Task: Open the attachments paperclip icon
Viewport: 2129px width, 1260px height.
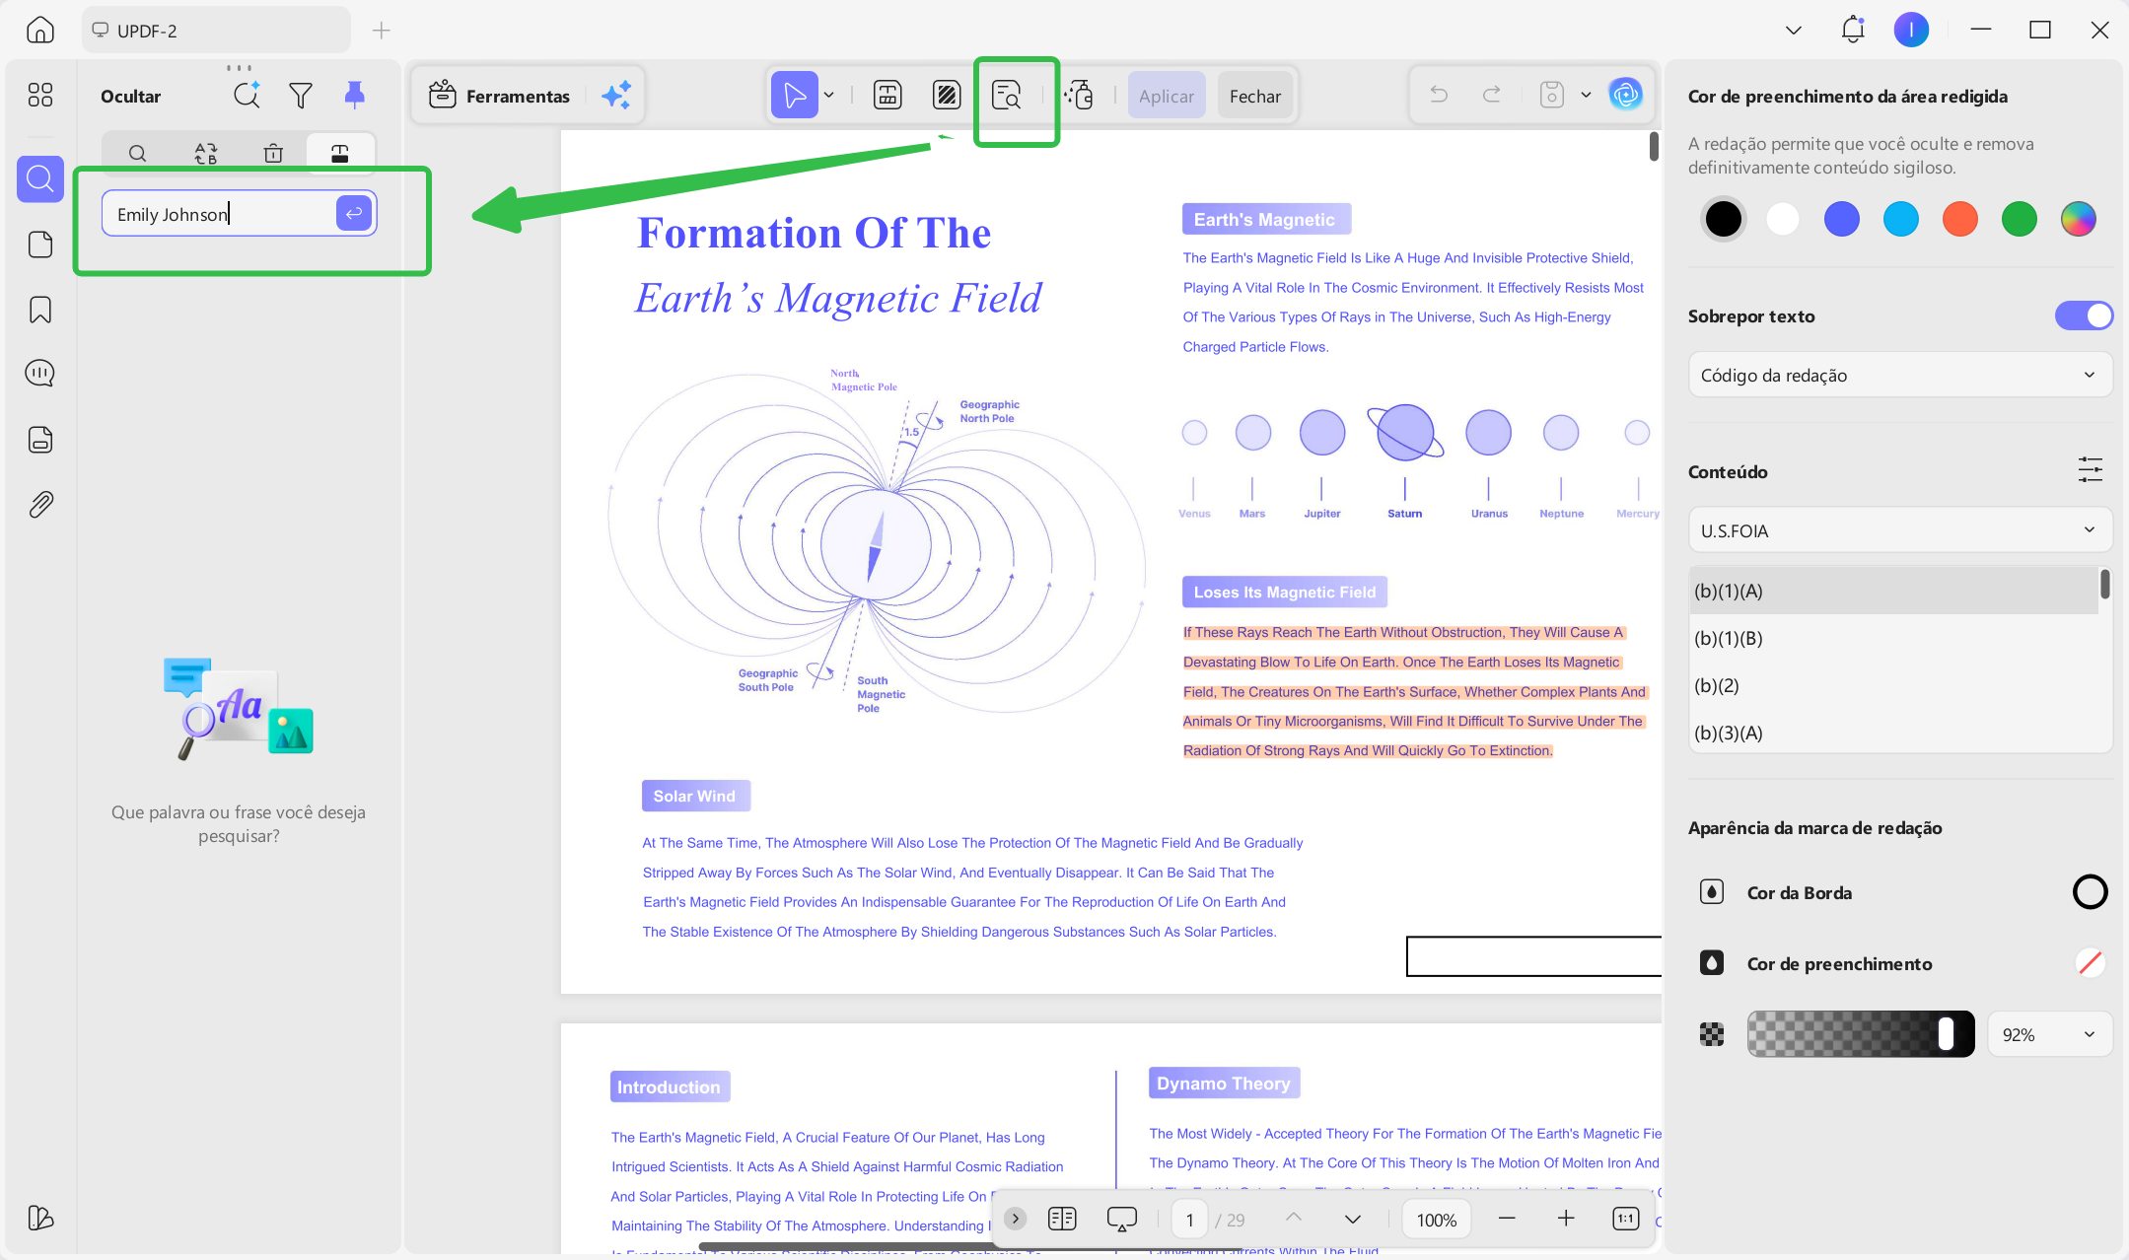Action: tap(40, 504)
